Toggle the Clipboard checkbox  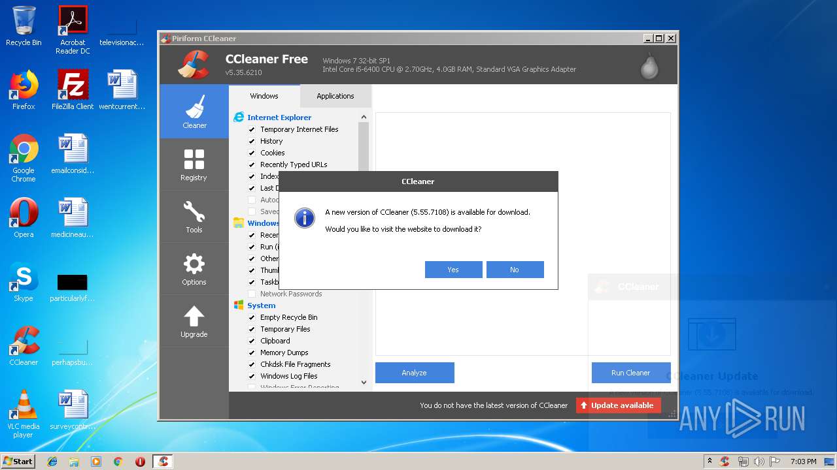[x=252, y=341]
